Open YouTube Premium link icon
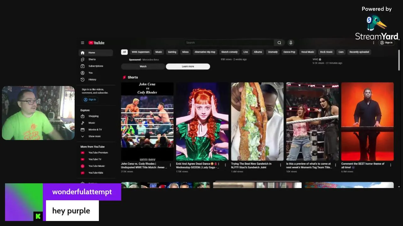Viewport: 403px width, 226px height. pos(82,153)
